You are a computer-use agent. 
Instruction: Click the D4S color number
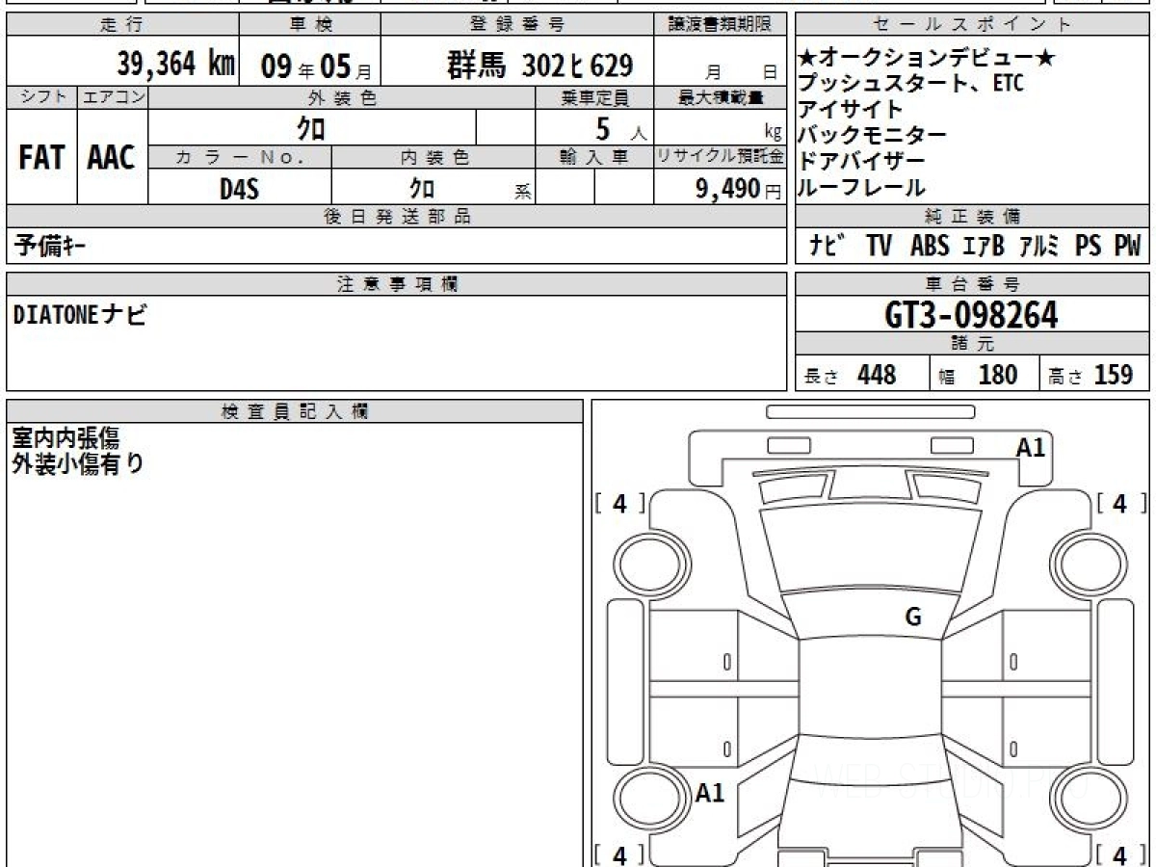pyautogui.click(x=239, y=189)
